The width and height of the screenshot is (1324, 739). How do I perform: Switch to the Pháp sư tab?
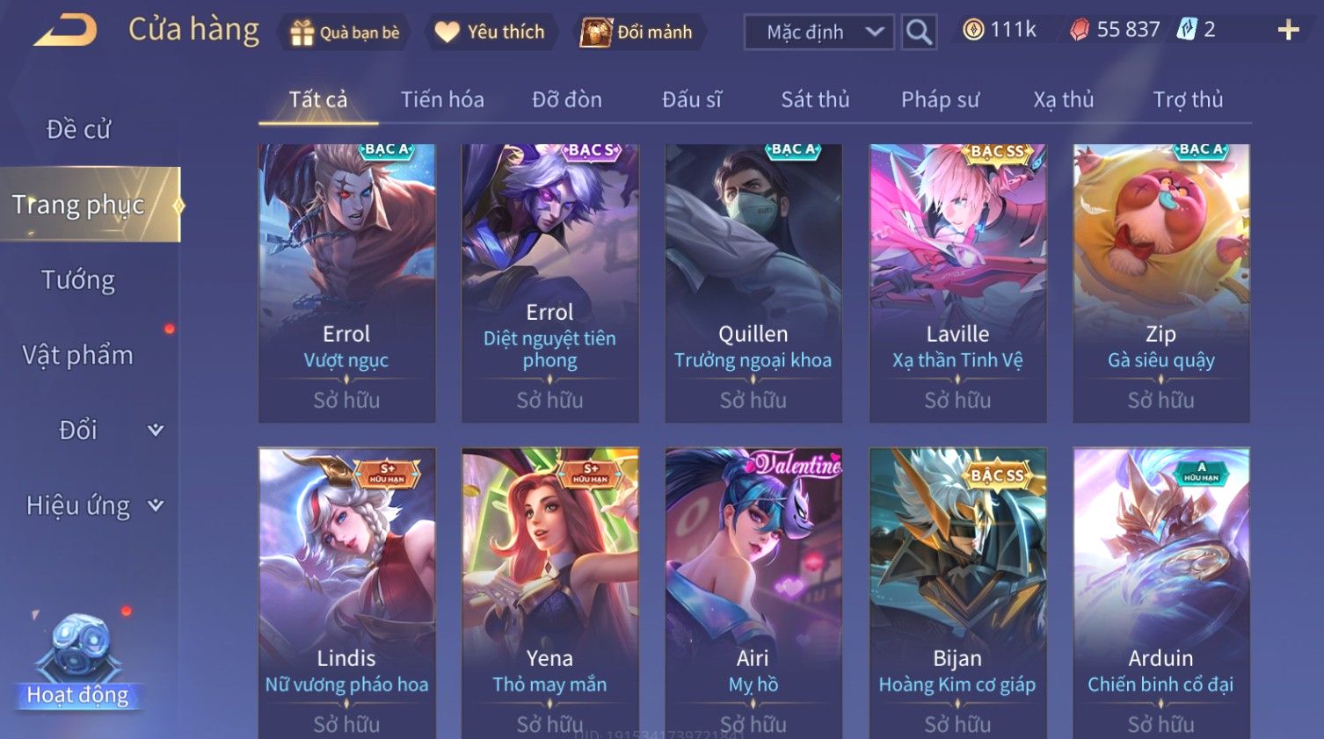pos(940,99)
